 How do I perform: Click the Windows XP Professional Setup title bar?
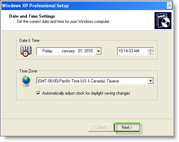(x=84, y=6)
